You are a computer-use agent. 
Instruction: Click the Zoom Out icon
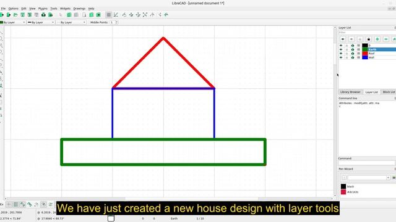pyautogui.click(x=138, y=15)
